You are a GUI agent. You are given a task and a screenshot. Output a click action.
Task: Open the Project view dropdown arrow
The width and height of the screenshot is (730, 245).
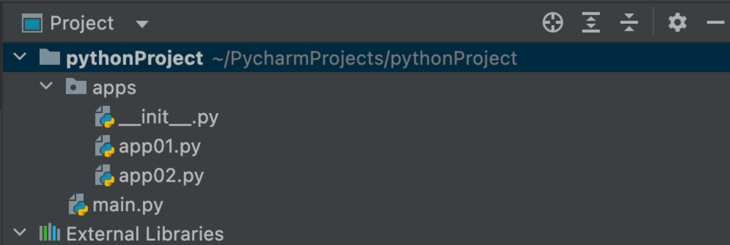tap(142, 24)
